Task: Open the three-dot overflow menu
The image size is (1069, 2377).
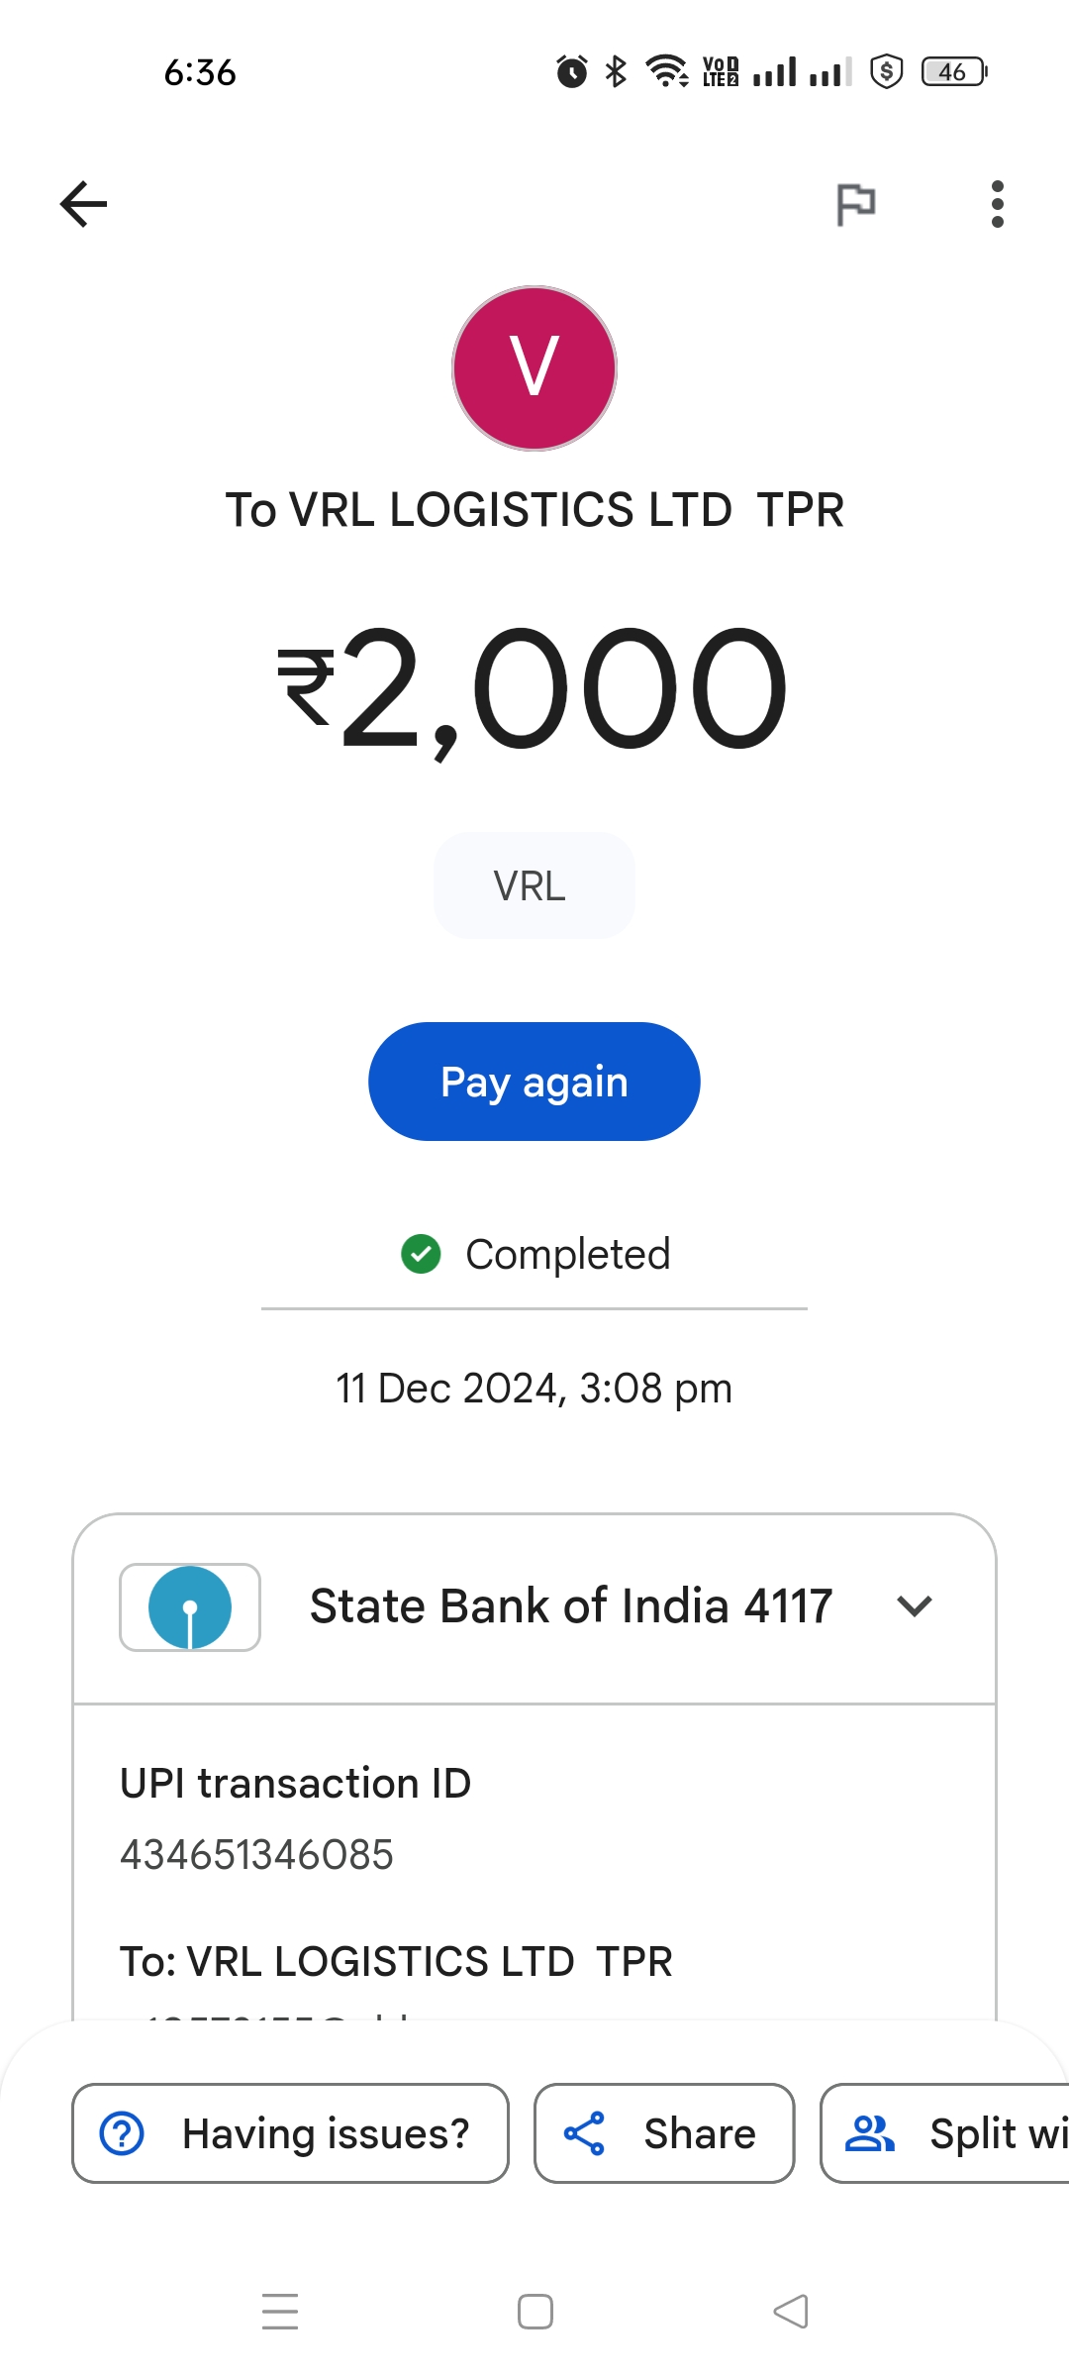Action: point(997,204)
